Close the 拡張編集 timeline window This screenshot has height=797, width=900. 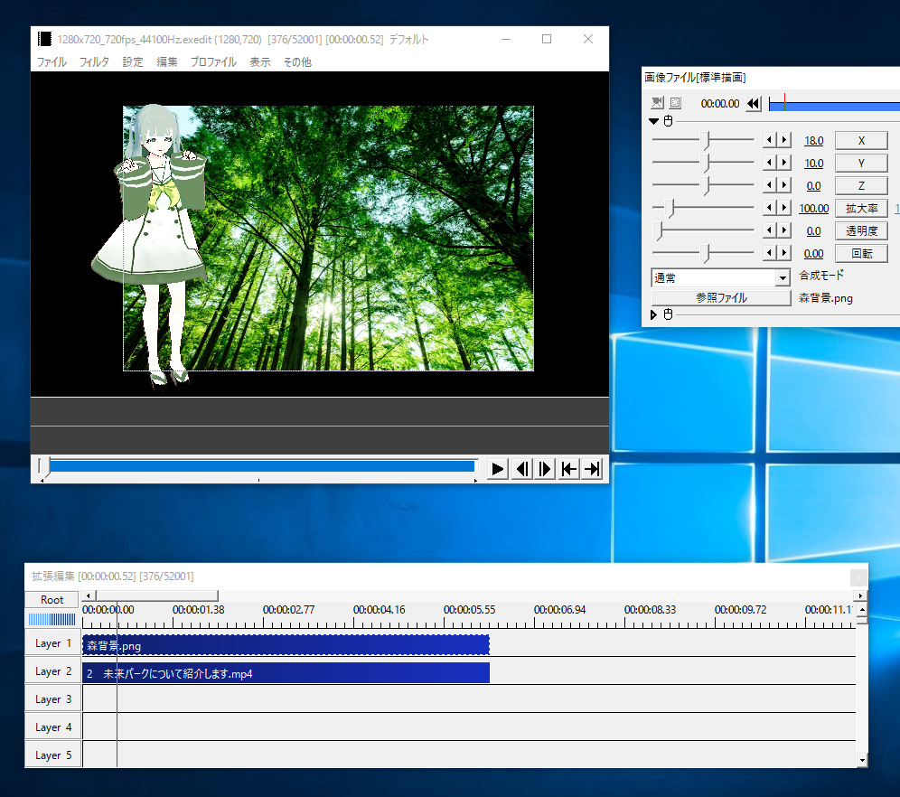click(858, 577)
